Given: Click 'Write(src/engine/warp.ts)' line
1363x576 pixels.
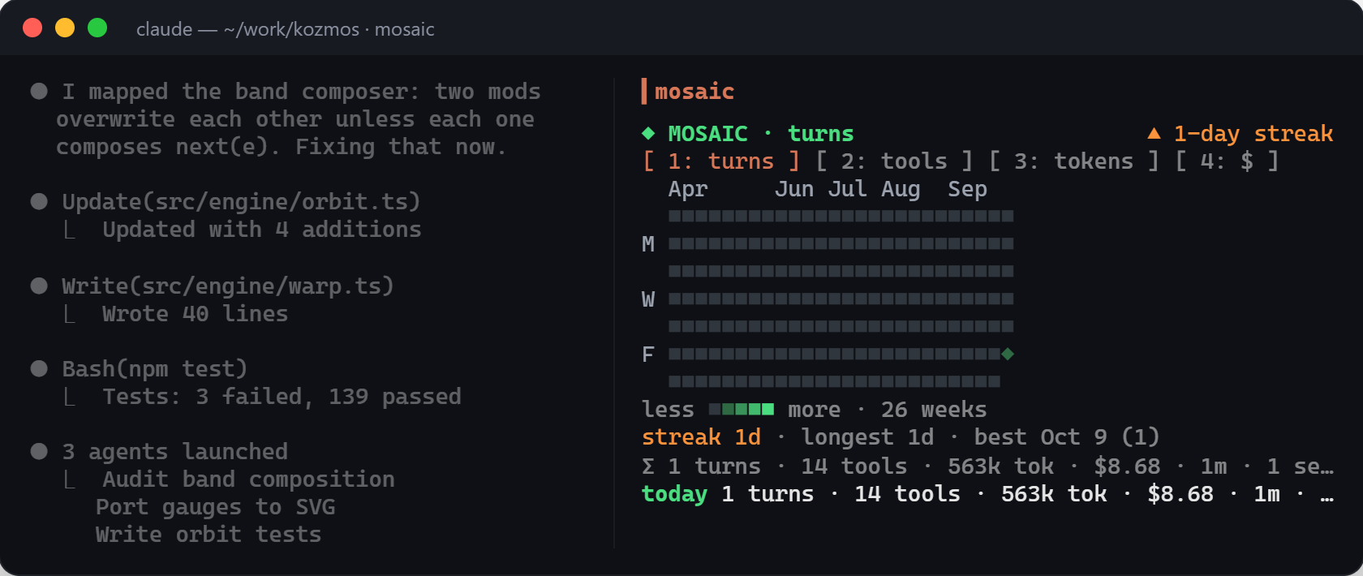Looking at the screenshot, I should point(228,286).
